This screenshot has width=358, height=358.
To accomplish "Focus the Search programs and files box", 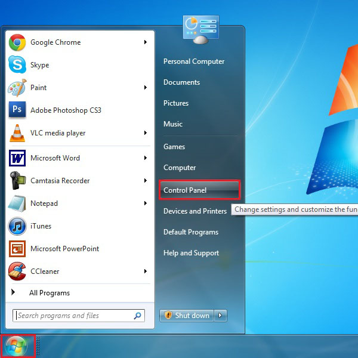I will pos(79,316).
